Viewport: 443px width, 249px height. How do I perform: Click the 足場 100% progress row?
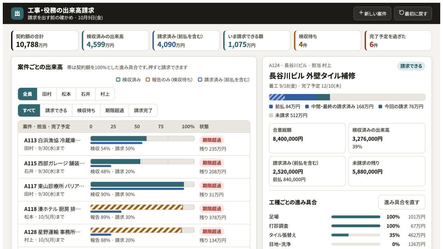pos(347,217)
